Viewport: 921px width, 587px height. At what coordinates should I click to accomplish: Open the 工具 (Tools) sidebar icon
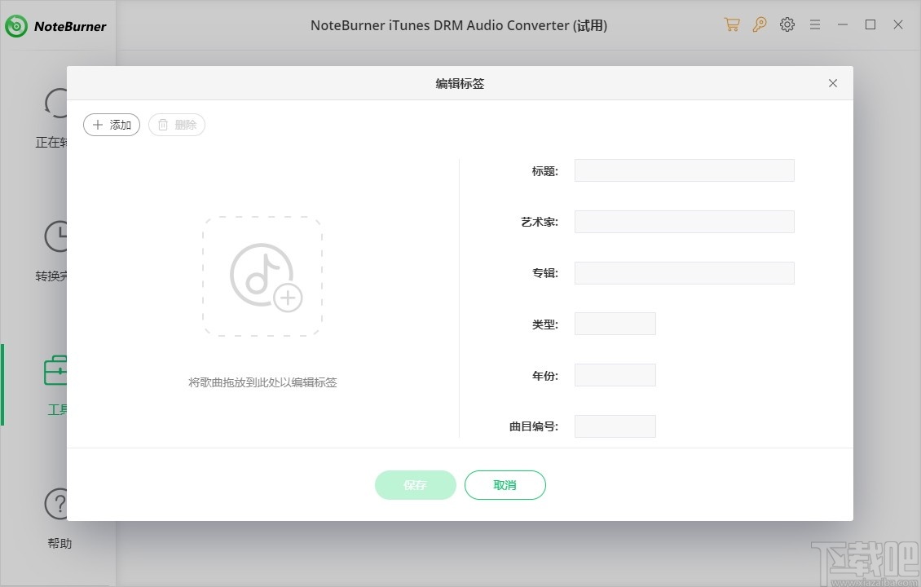57,372
